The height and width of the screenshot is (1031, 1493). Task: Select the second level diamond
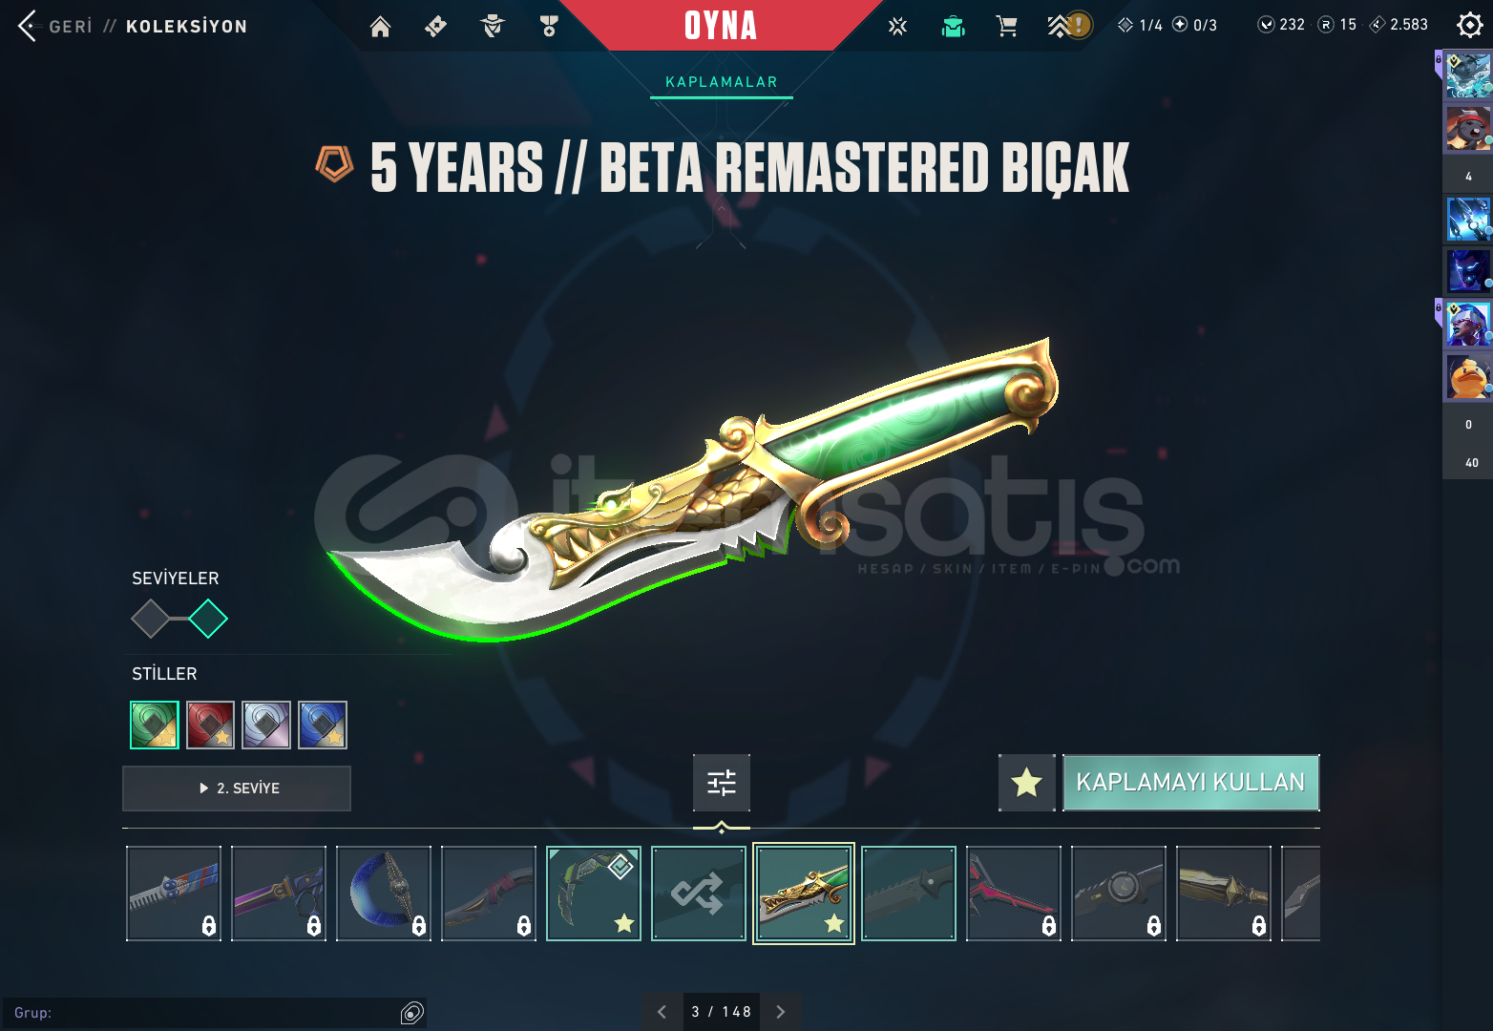(x=208, y=619)
